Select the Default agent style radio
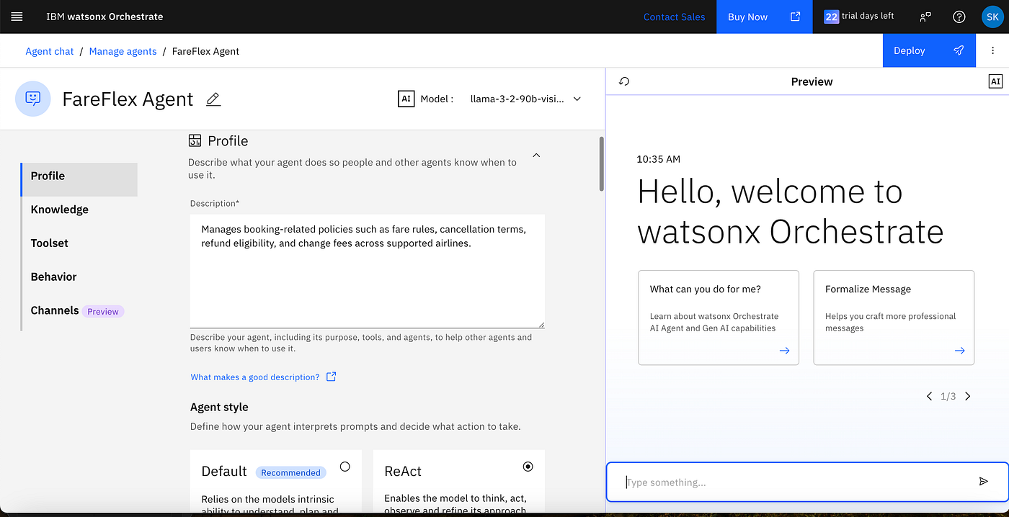Screen dimensions: 1009x517 [345, 467]
